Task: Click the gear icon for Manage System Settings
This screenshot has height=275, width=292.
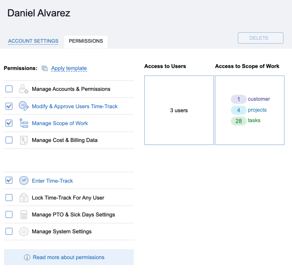Action: (x=24, y=231)
